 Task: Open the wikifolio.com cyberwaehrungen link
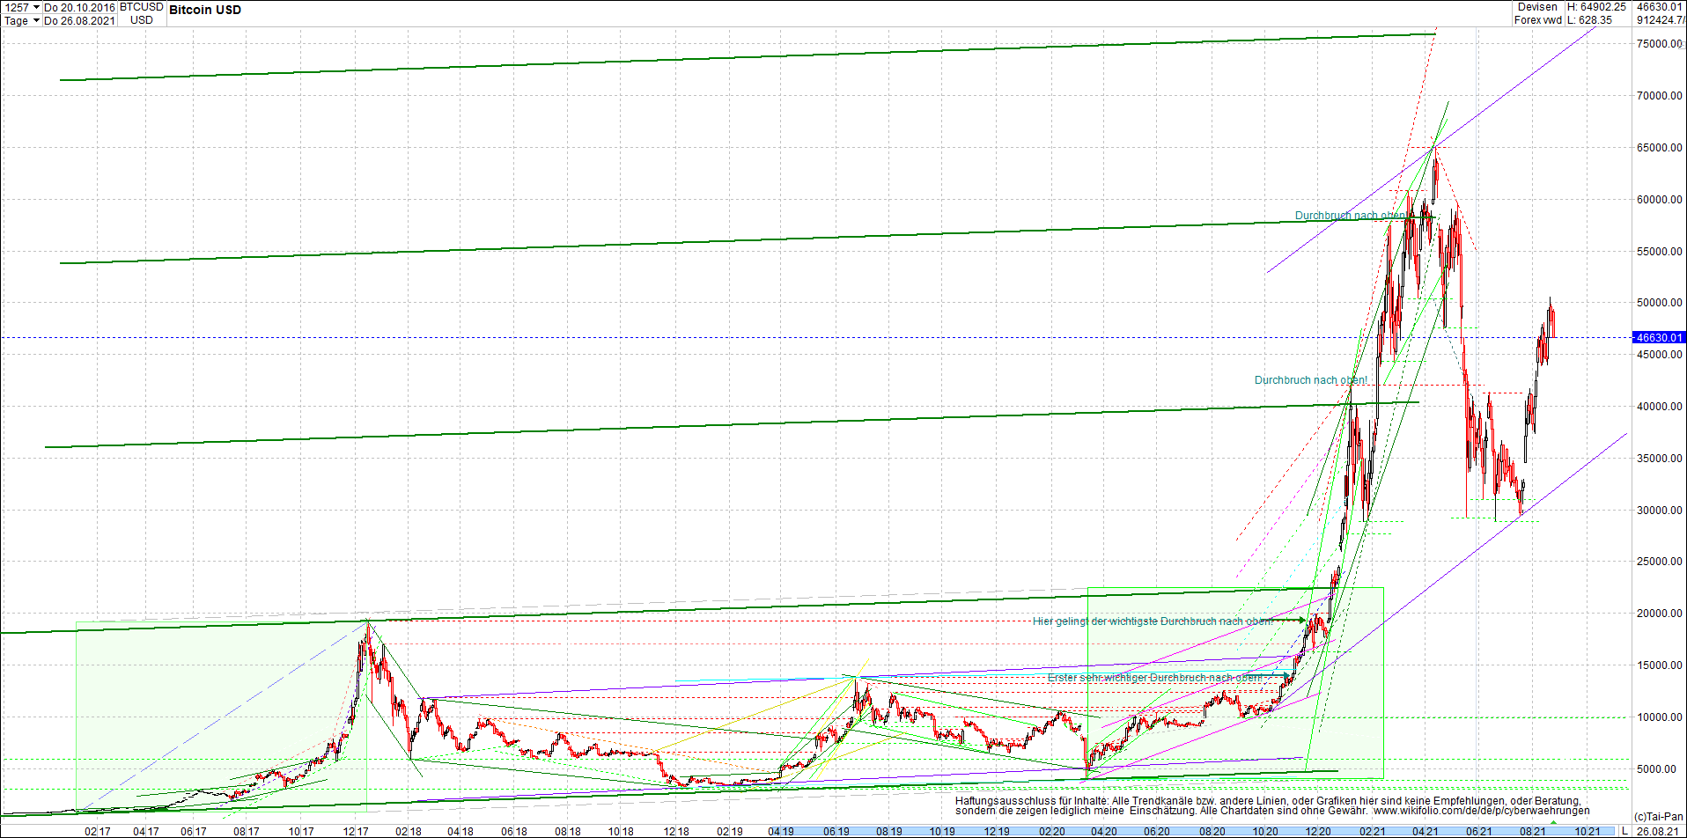pyautogui.click(x=1481, y=811)
